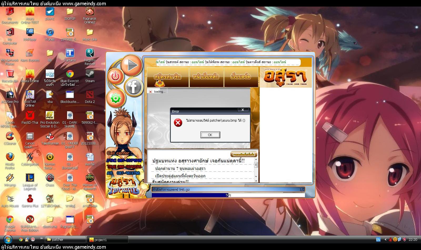Screen dimensions: 421x250
Task: Open Registry Reviver desktop icon
Action: point(90,57)
